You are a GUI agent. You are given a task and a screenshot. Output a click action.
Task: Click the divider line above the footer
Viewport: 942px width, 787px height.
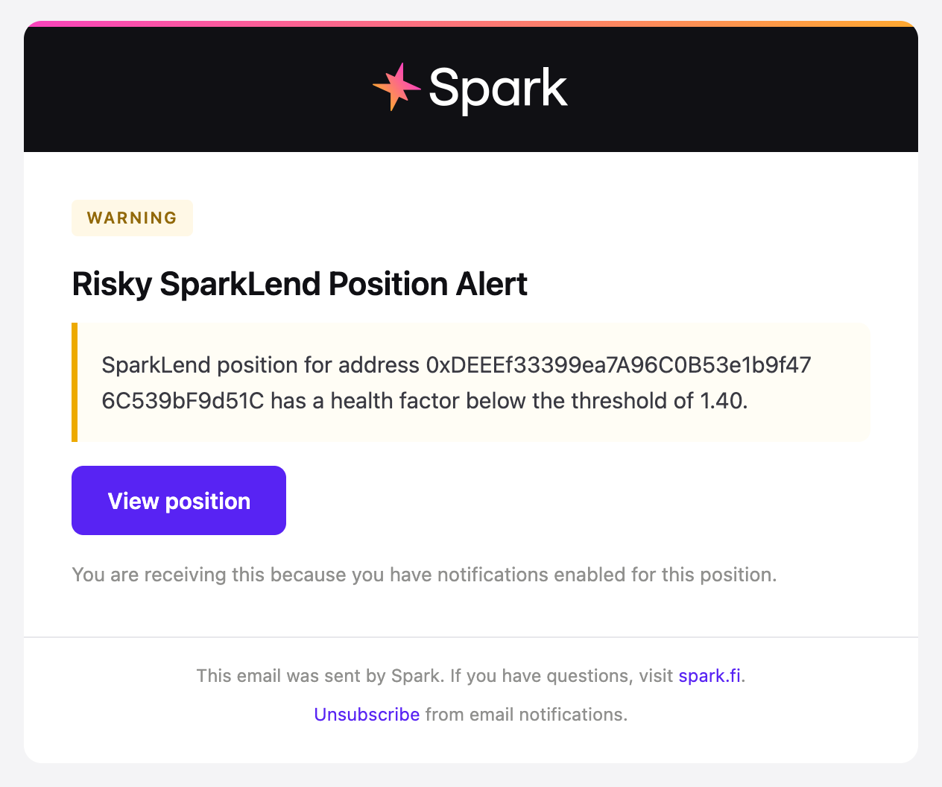pos(471,637)
